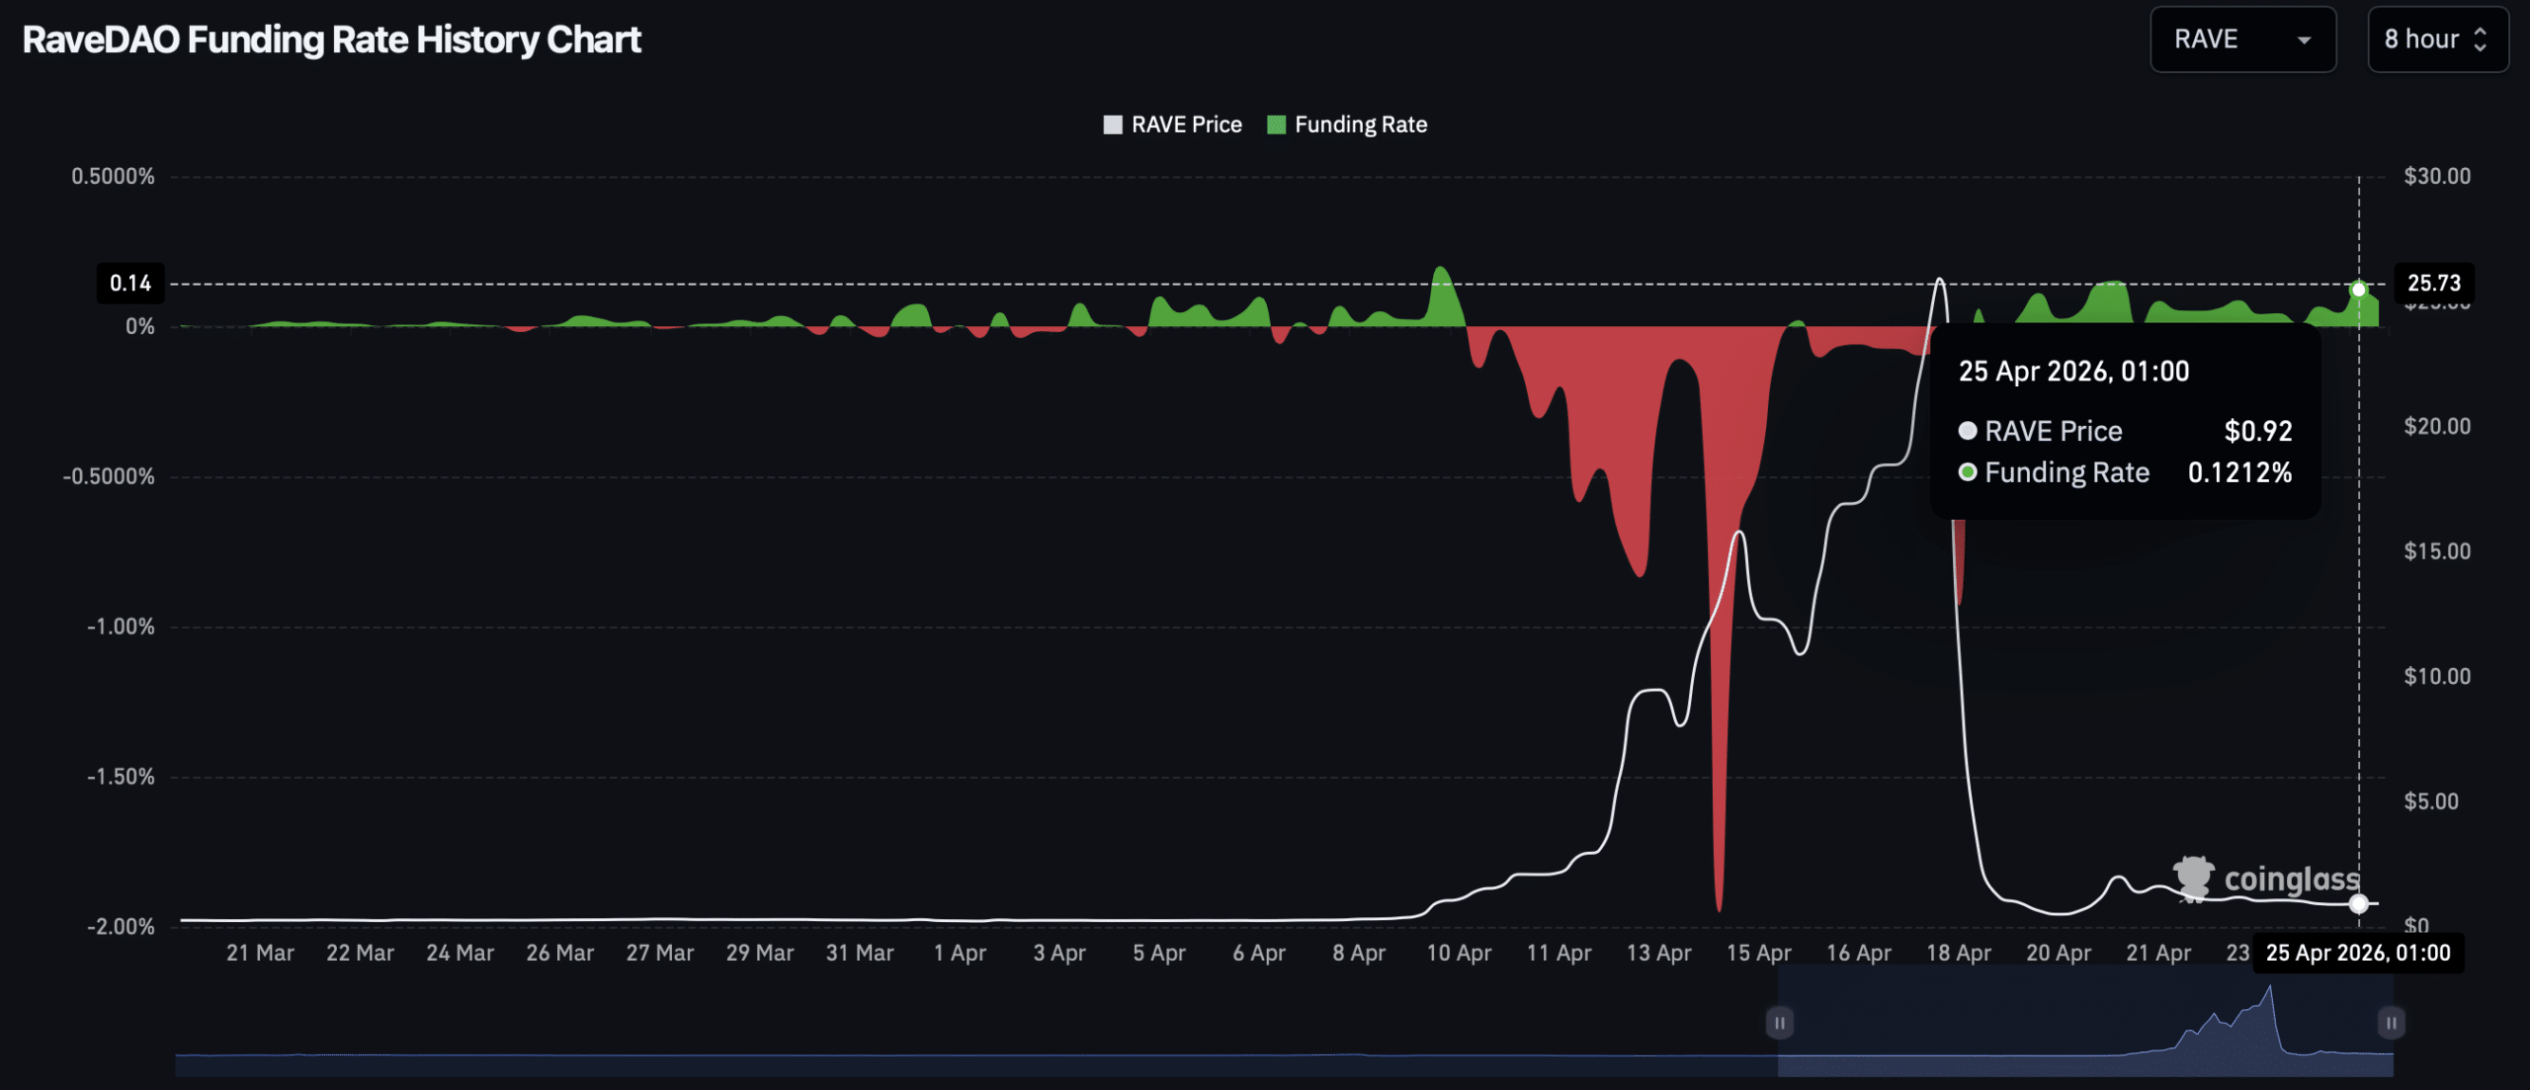Click the 25 Apr 2026, 01:00 axis label

[2360, 953]
